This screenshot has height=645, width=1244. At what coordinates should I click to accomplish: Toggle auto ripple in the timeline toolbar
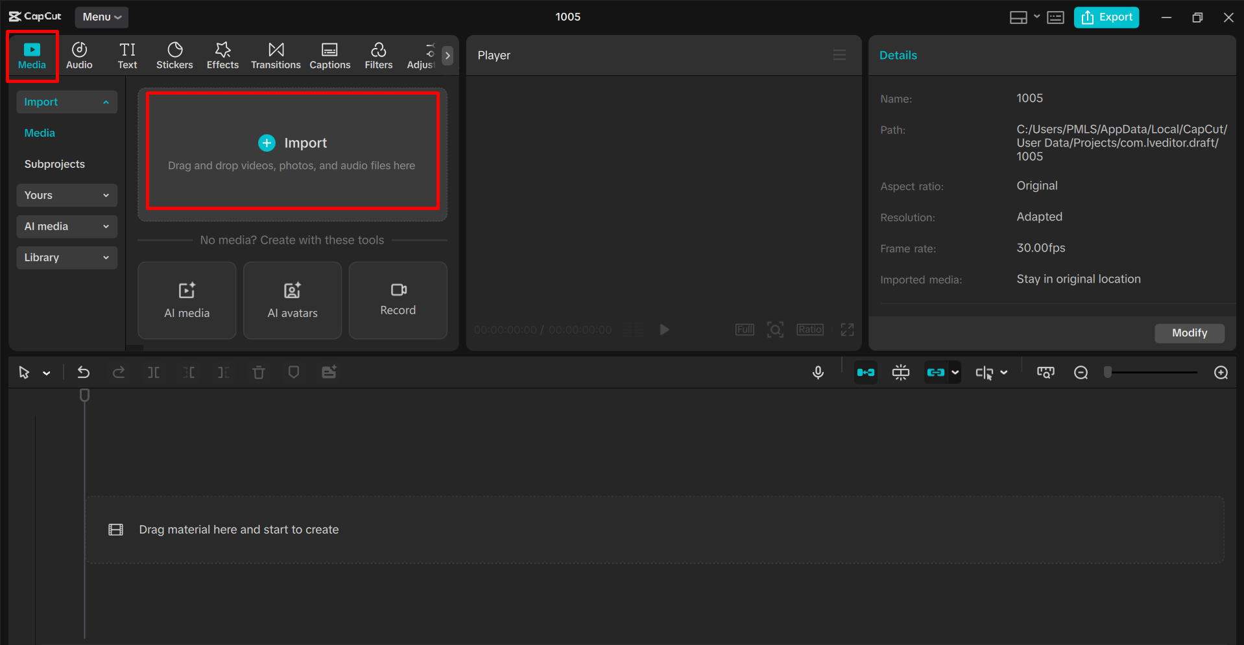click(x=865, y=372)
